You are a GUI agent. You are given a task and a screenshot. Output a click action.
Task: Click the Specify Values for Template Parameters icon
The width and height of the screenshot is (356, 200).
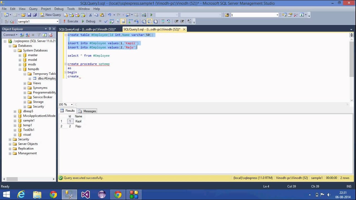[190, 21]
